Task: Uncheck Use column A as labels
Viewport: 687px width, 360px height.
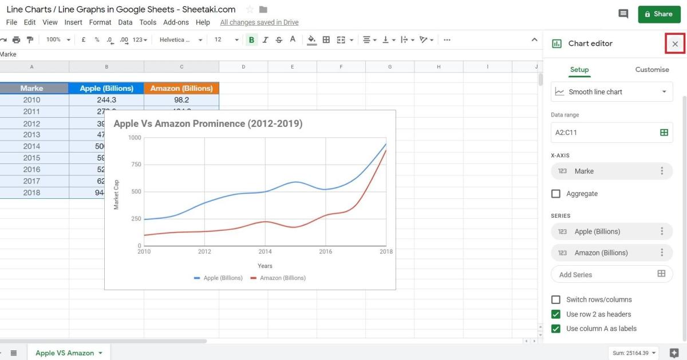Action: (x=555, y=329)
